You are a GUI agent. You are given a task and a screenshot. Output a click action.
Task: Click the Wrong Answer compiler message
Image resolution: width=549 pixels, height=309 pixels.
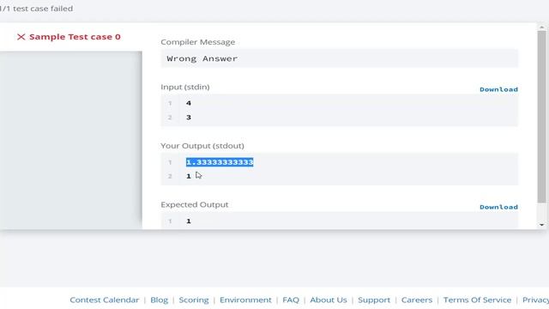pyautogui.click(x=202, y=58)
